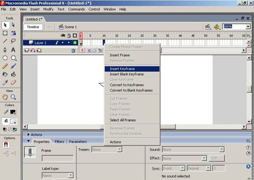The width and height of the screenshot is (254, 180).
Task: Choose Convert to Keyframes
Action: tap(132, 85)
